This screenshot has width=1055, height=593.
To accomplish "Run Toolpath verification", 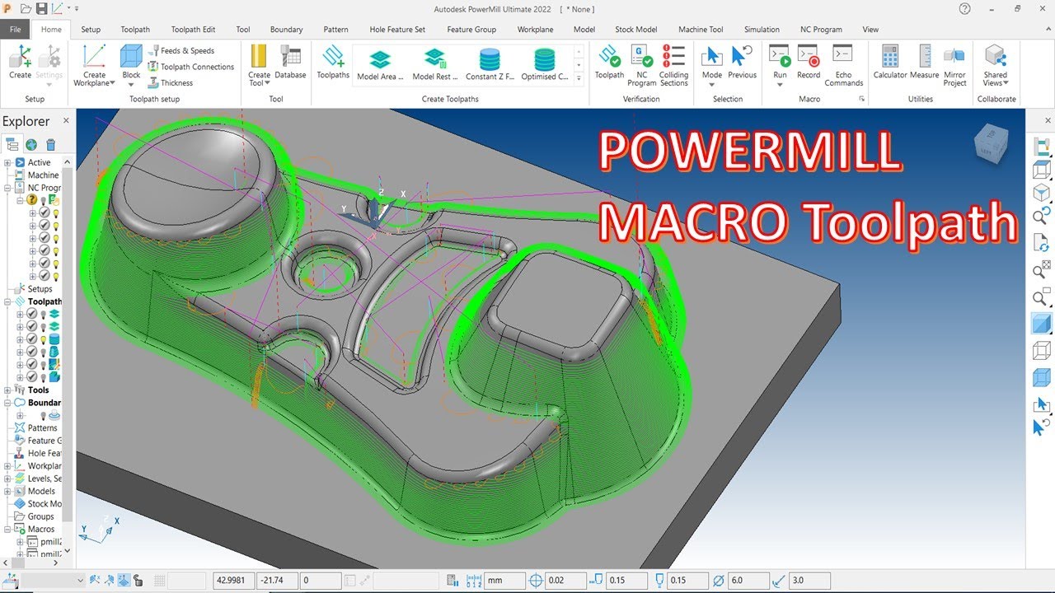I will point(609,63).
